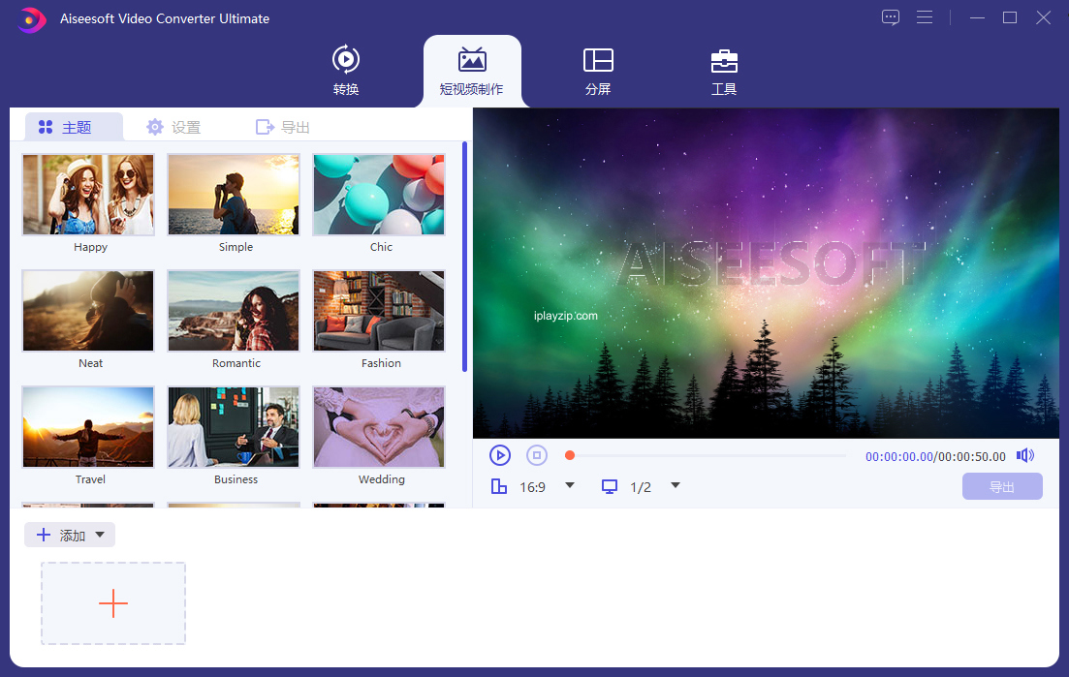
Task: Play the preview video
Action: [500, 455]
